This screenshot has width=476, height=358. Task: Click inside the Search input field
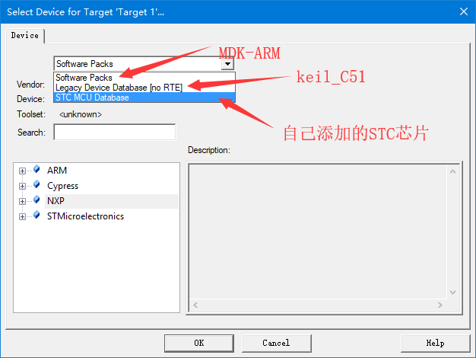115,132
